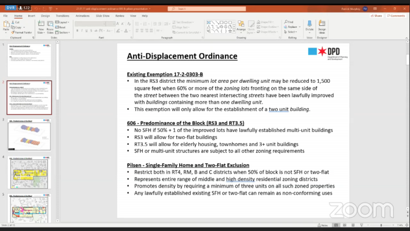Select the star shape in shapes gallery

[230, 31]
